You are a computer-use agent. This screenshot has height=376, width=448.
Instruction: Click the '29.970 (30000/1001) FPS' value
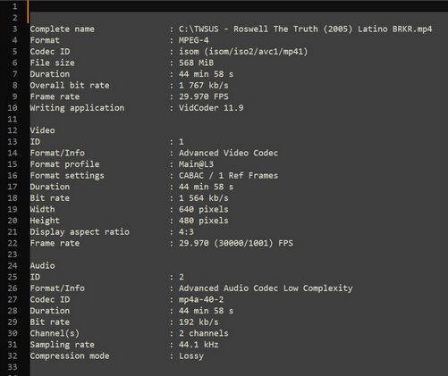click(236, 243)
